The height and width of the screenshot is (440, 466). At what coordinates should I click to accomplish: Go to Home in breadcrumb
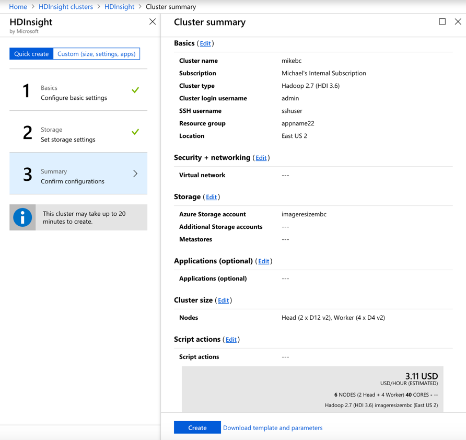click(x=18, y=7)
